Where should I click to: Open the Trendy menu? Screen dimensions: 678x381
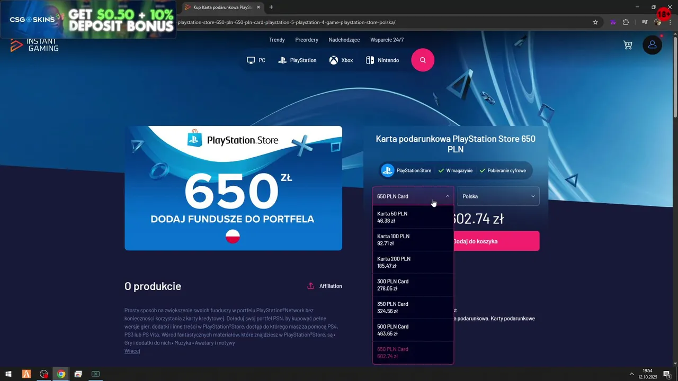coord(276,40)
